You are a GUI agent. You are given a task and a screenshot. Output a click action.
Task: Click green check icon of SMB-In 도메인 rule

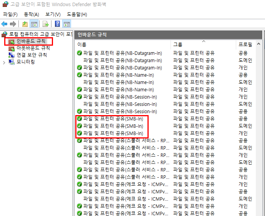click(x=79, y=126)
